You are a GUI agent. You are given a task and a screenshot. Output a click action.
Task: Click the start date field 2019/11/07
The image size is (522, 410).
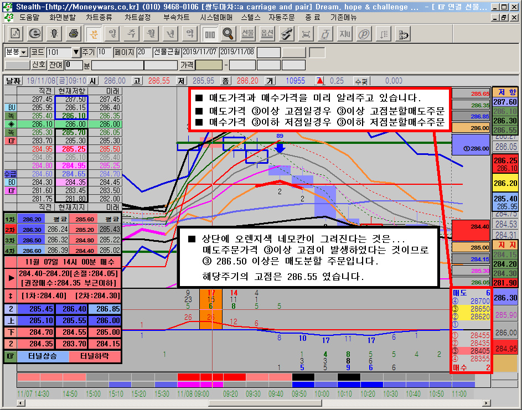(200, 52)
